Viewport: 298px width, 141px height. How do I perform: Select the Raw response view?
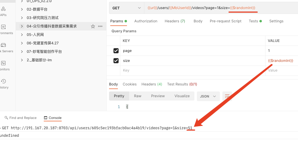point(138,96)
